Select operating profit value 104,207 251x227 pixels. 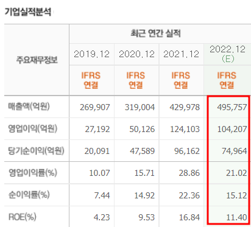(x=232, y=129)
